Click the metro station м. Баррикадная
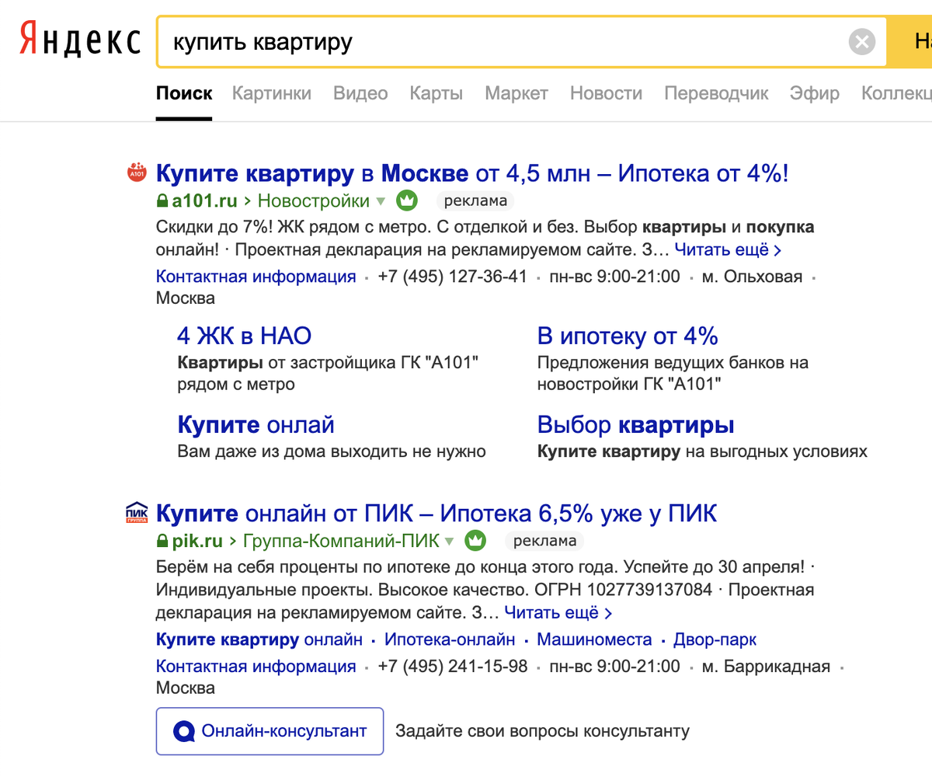The width and height of the screenshot is (932, 777). coord(766,667)
